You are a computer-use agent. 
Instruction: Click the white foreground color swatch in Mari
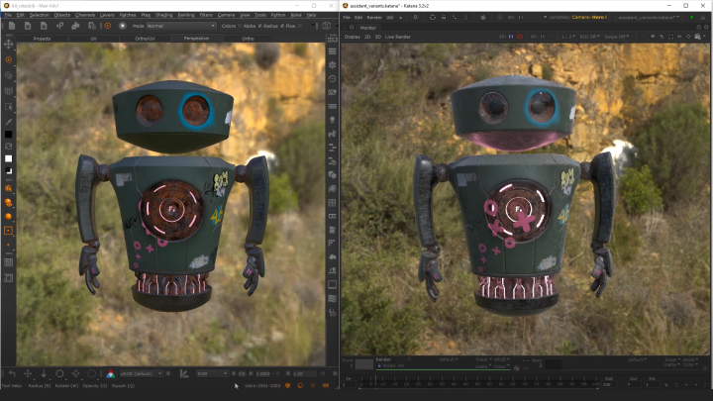[x=8, y=158]
